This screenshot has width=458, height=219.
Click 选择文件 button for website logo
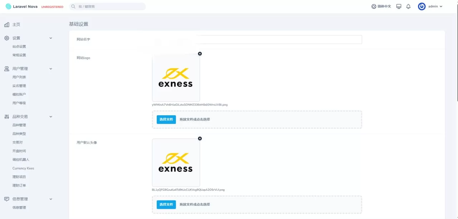(166, 120)
